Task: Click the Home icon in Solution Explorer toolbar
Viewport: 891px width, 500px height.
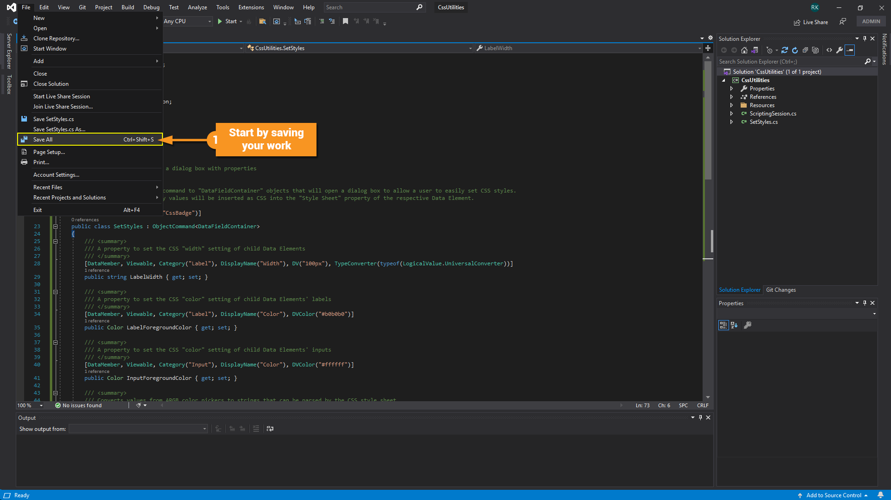Action: pos(744,50)
